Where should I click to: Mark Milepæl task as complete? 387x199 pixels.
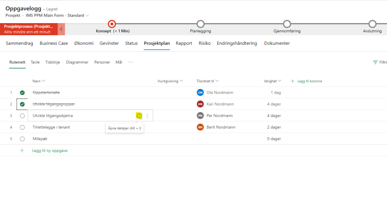tap(22, 139)
